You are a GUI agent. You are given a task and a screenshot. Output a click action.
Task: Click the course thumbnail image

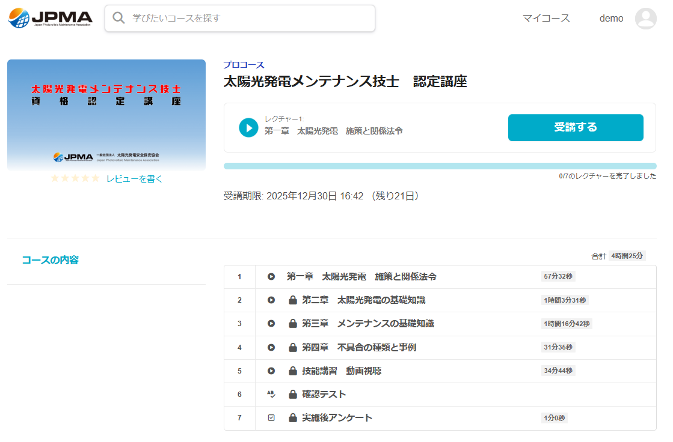point(106,115)
